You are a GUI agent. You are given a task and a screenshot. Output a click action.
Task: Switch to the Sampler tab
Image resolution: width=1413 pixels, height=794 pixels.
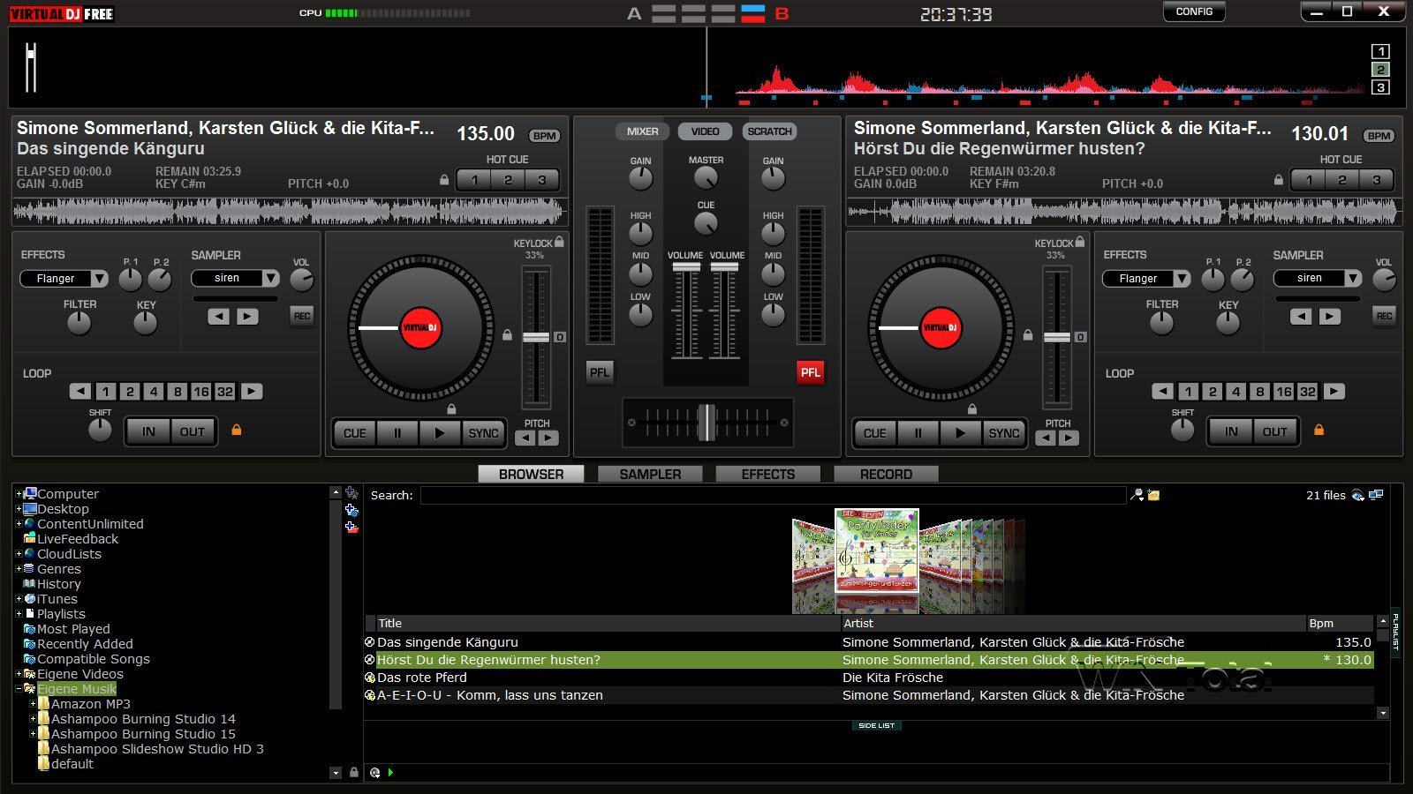(x=650, y=473)
